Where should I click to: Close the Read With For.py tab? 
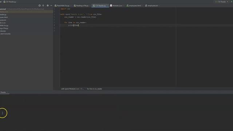(71, 6)
